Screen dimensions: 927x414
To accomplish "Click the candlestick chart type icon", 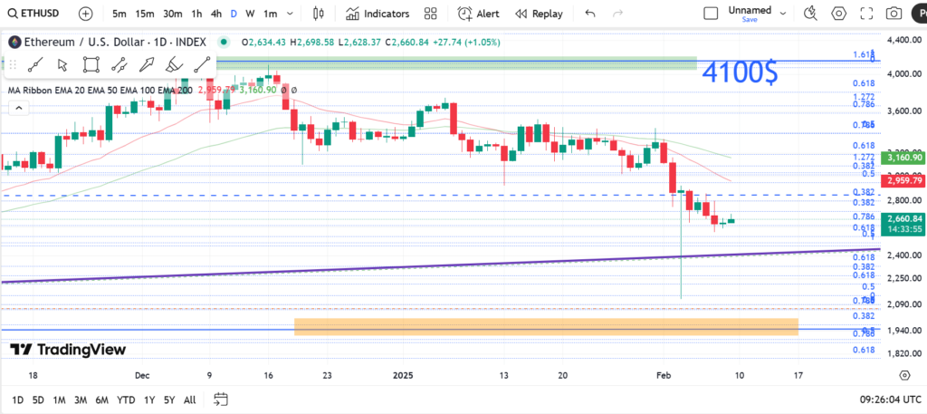I will click(x=318, y=14).
